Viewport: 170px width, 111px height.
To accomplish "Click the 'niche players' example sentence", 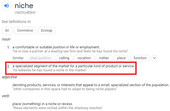I will click(65, 89).
